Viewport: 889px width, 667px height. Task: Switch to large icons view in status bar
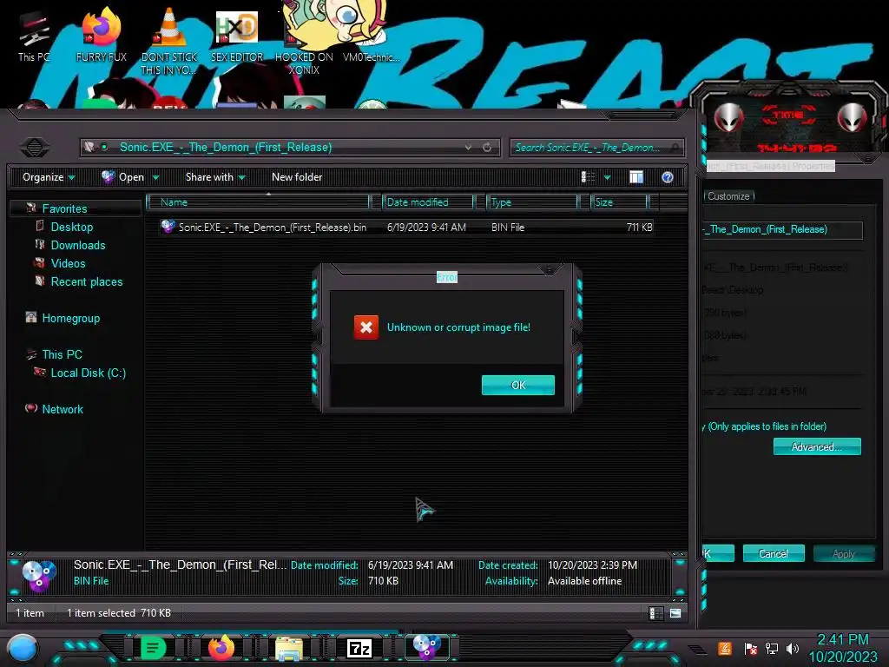click(x=675, y=613)
